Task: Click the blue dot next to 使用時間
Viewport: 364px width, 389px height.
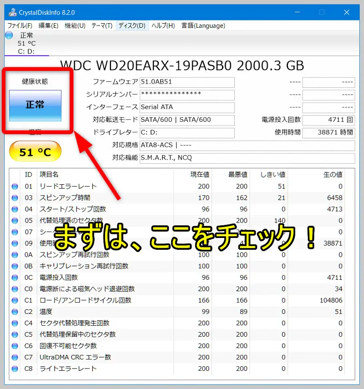Action: [x=15, y=243]
